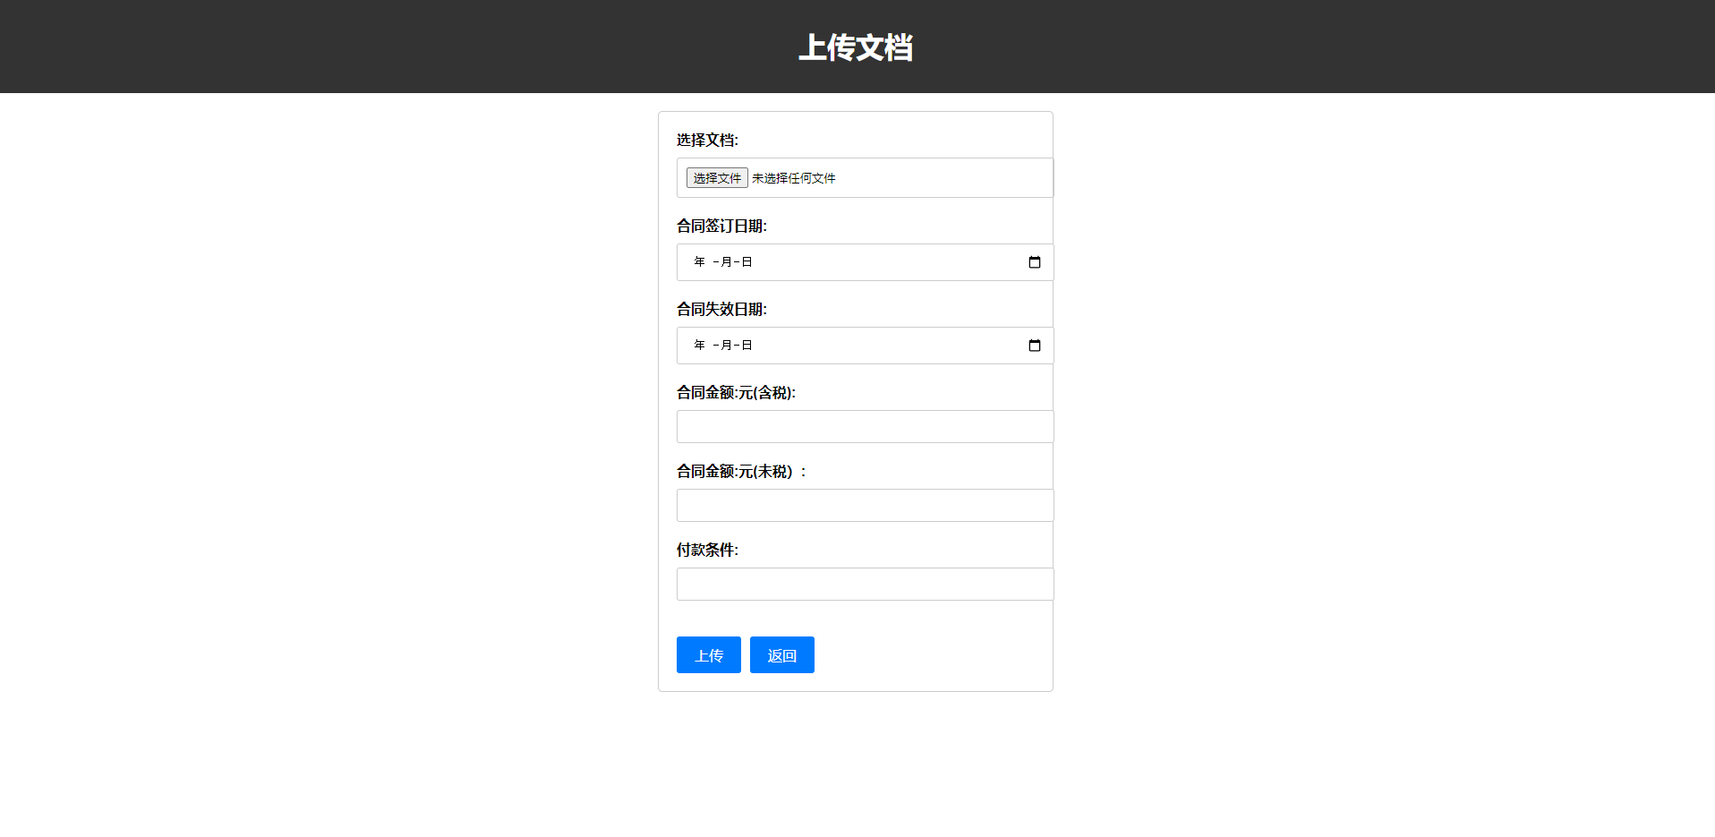Click the 付款条件 label text

pos(707,551)
